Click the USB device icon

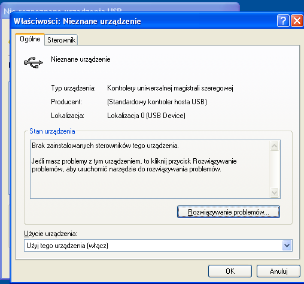[x=34, y=62]
